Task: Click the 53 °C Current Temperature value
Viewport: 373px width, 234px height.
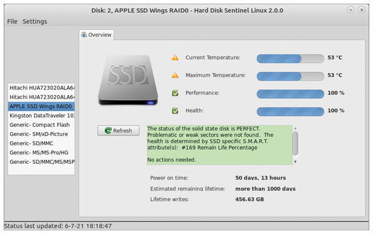Action: (x=334, y=58)
